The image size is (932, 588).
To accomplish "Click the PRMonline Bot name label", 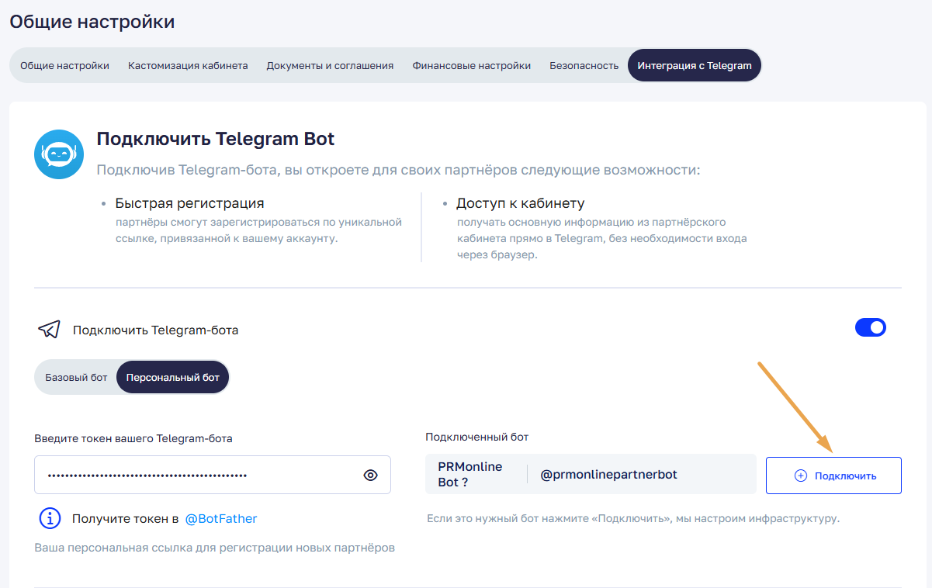I will (470, 474).
